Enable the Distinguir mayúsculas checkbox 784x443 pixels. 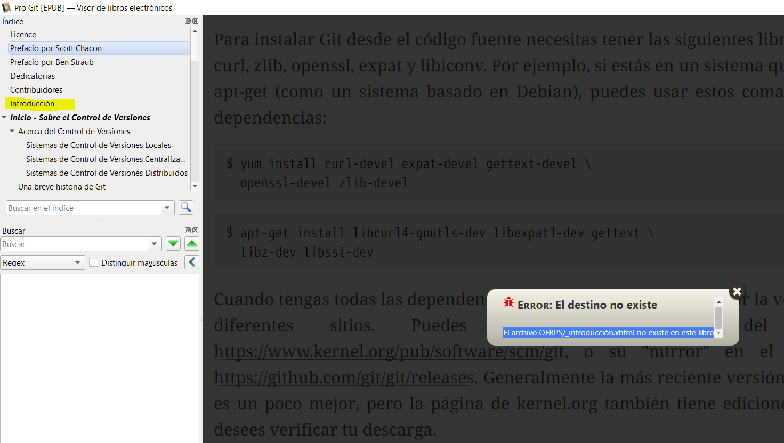[94, 262]
